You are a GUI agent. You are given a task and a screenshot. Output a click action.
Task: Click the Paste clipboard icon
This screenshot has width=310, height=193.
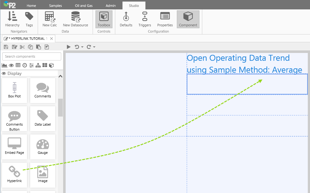pyautogui.click(x=38, y=47)
